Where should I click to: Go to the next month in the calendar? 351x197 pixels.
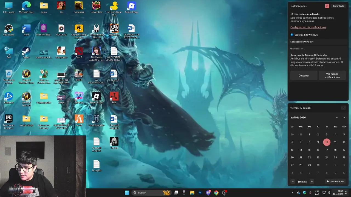click(344, 118)
